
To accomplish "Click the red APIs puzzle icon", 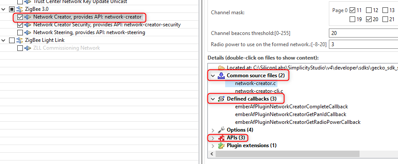I will (221, 138).
